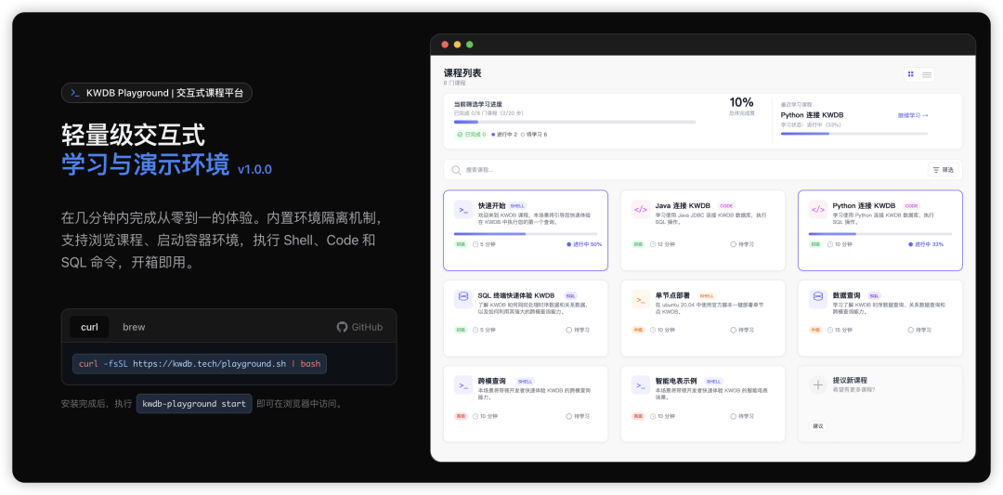1003x495 pixels.
Task: Click the GitHub logo icon
Action: pos(342,327)
